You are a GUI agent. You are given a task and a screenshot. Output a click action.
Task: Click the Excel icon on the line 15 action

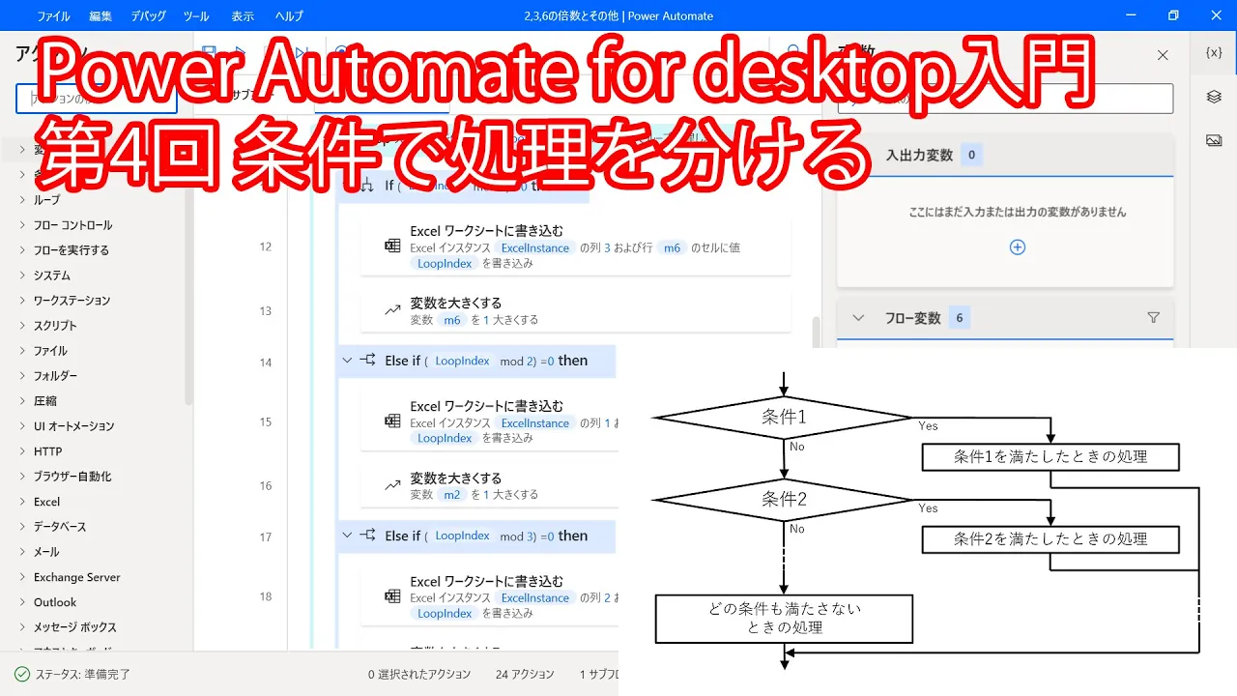tap(392, 420)
